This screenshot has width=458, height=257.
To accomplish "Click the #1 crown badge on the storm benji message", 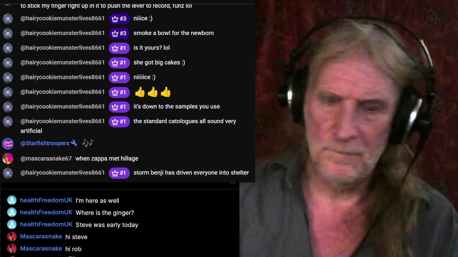I will pyautogui.click(x=119, y=173).
